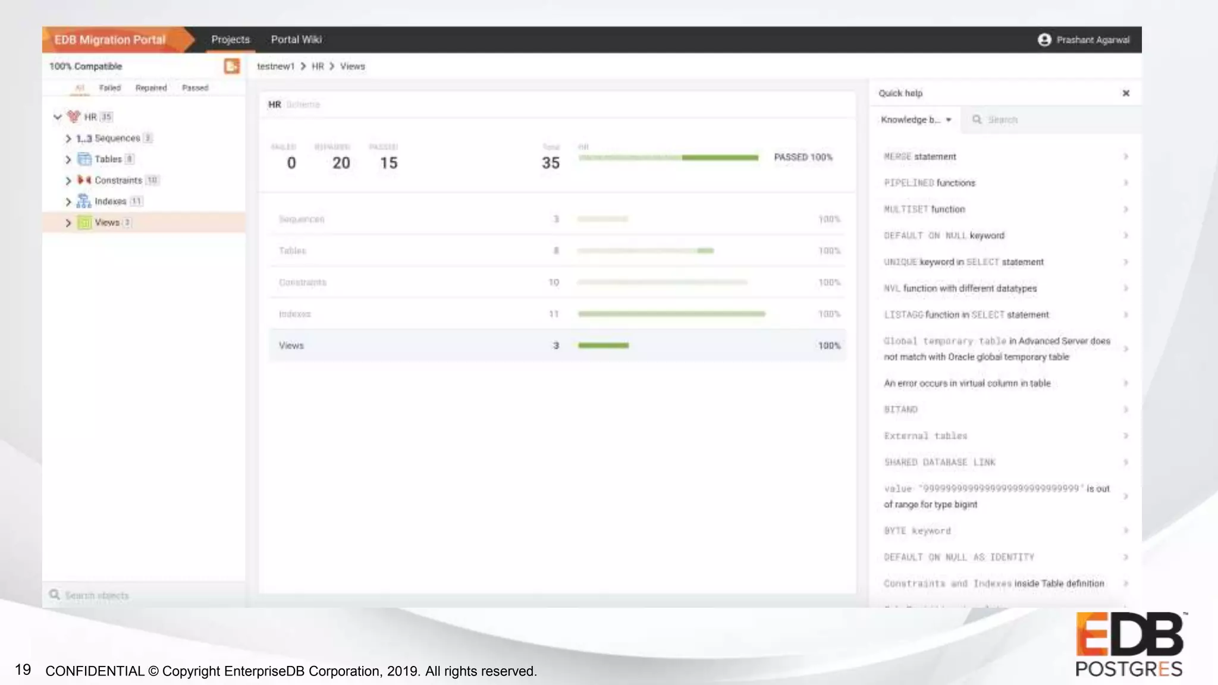Click the Tables icon in the tree
1218x685 pixels.
pos(84,159)
